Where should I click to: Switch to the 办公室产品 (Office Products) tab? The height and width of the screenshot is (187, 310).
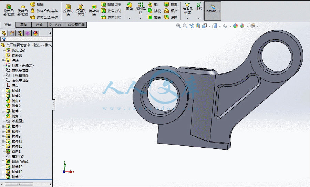tap(76, 24)
